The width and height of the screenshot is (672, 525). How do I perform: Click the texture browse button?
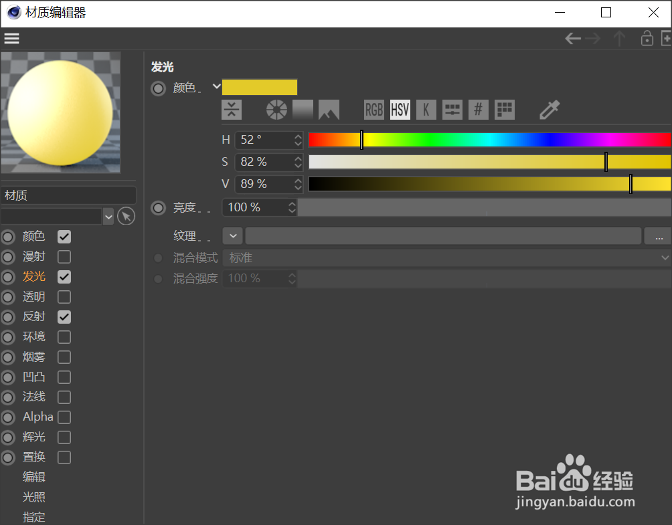(x=659, y=235)
